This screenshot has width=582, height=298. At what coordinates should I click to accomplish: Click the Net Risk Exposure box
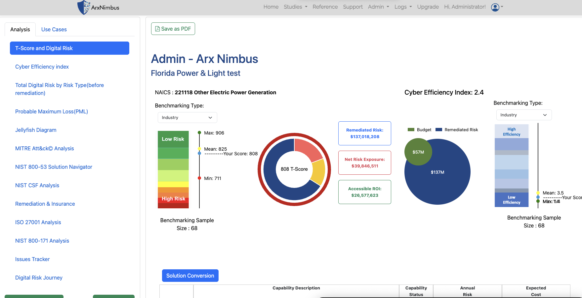(x=365, y=163)
